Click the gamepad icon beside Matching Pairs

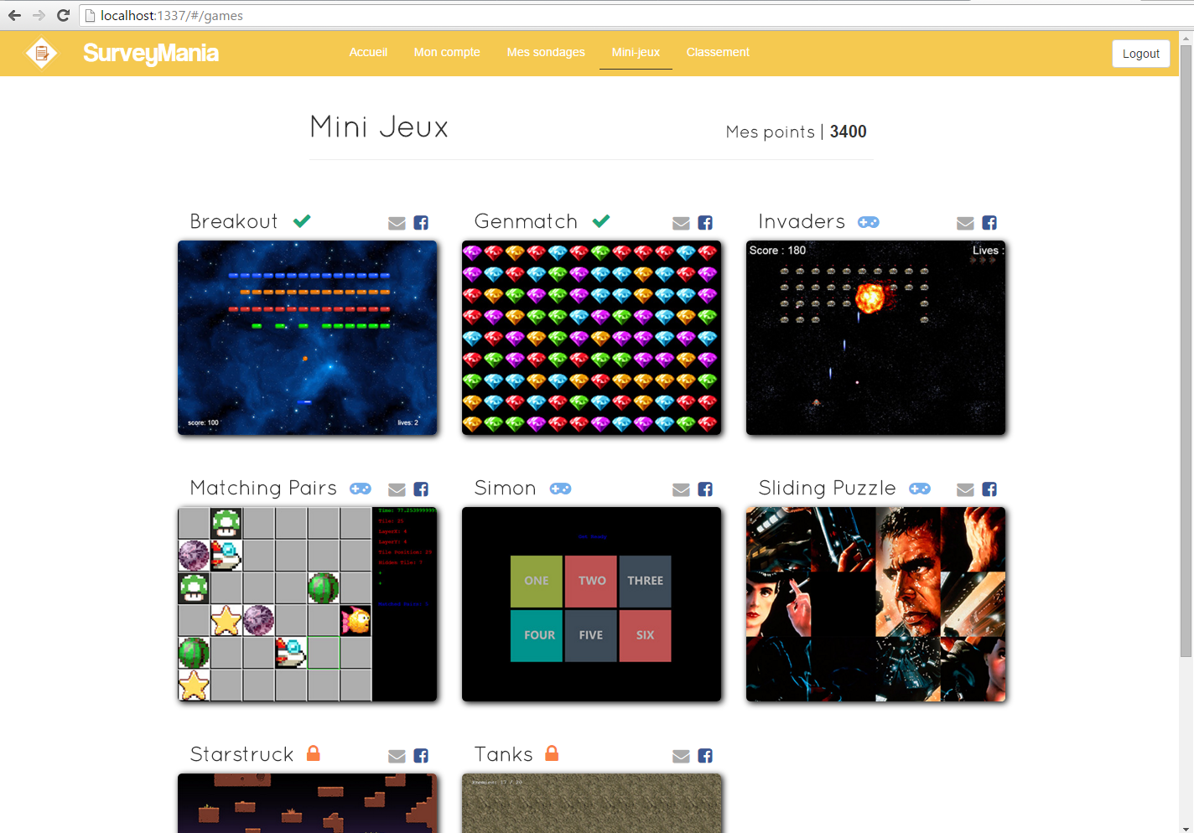[x=361, y=489]
